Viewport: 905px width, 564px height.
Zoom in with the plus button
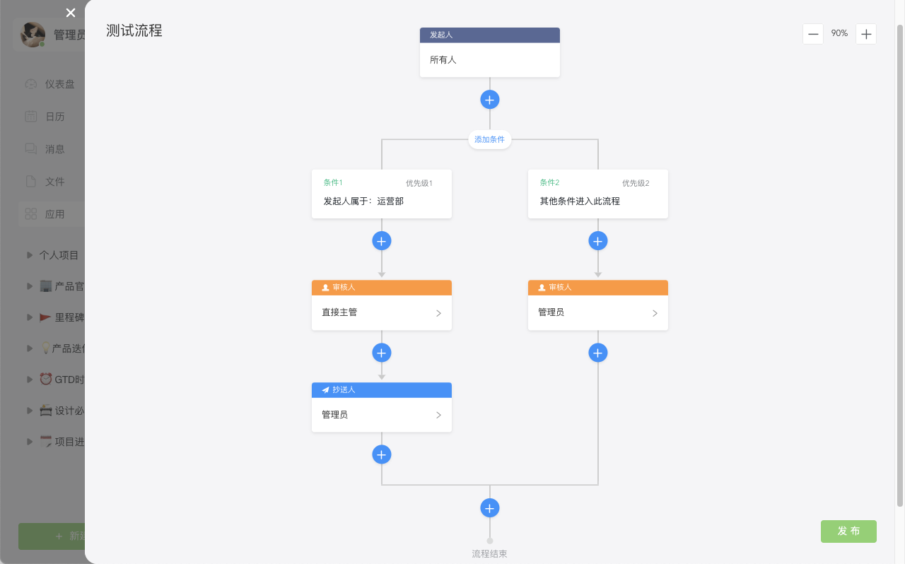(x=866, y=34)
